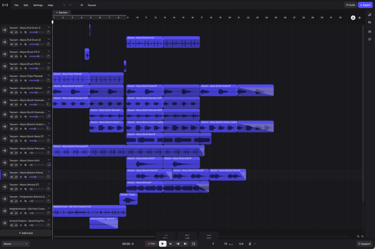375x249 pixels.
Task: Mute the Full Drum 1 track
Action: click(11, 32)
